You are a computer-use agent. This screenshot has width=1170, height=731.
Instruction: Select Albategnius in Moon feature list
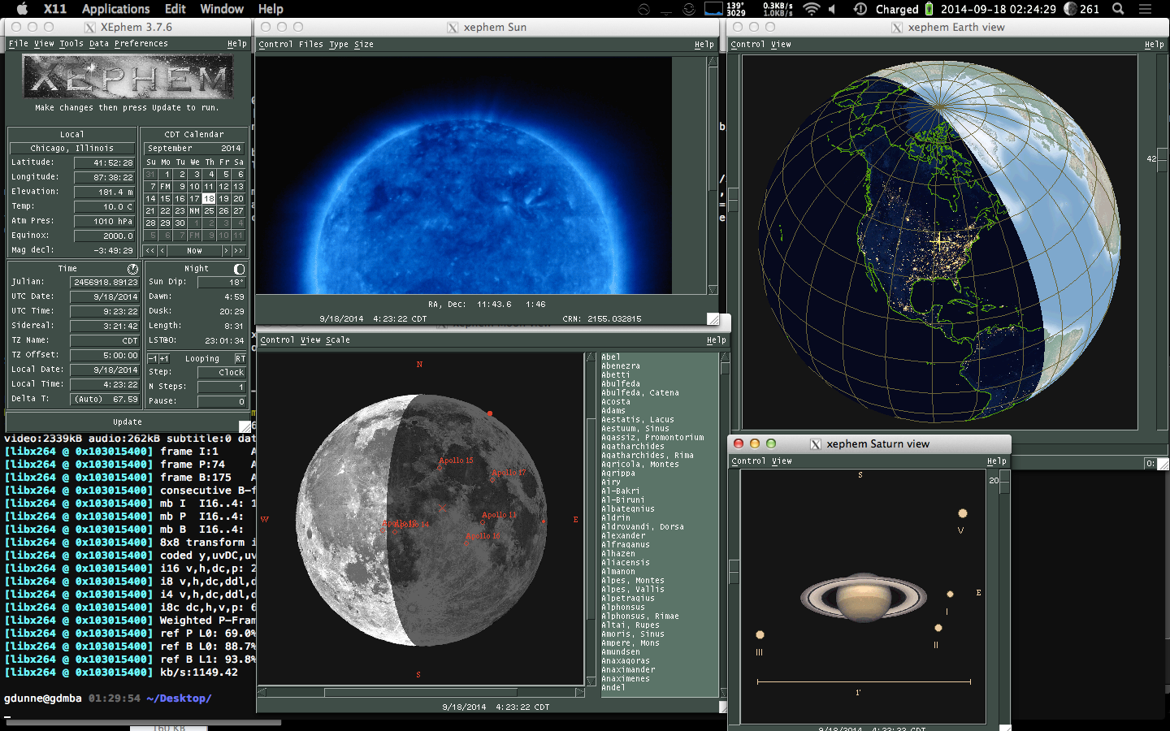pos(628,509)
